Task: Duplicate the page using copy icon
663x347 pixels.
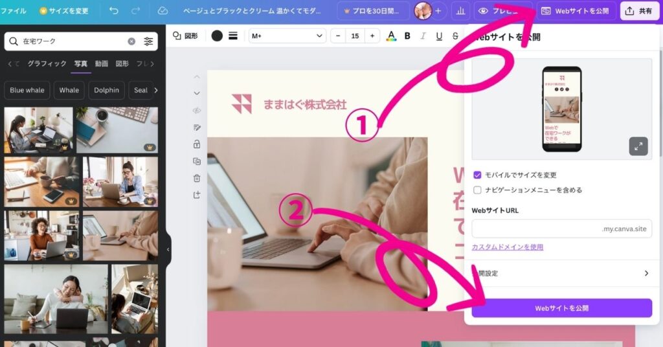Action: [197, 161]
